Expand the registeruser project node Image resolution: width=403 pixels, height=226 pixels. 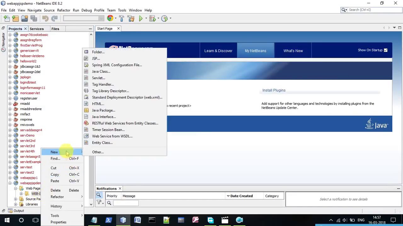[10, 98]
